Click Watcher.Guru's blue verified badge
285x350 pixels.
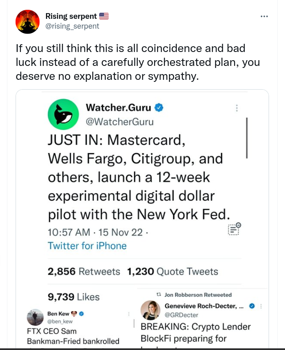coord(159,108)
